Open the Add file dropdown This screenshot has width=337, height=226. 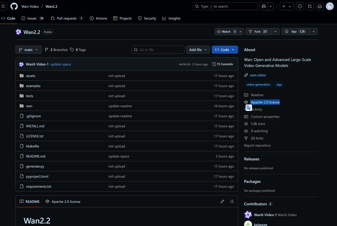[198, 50]
